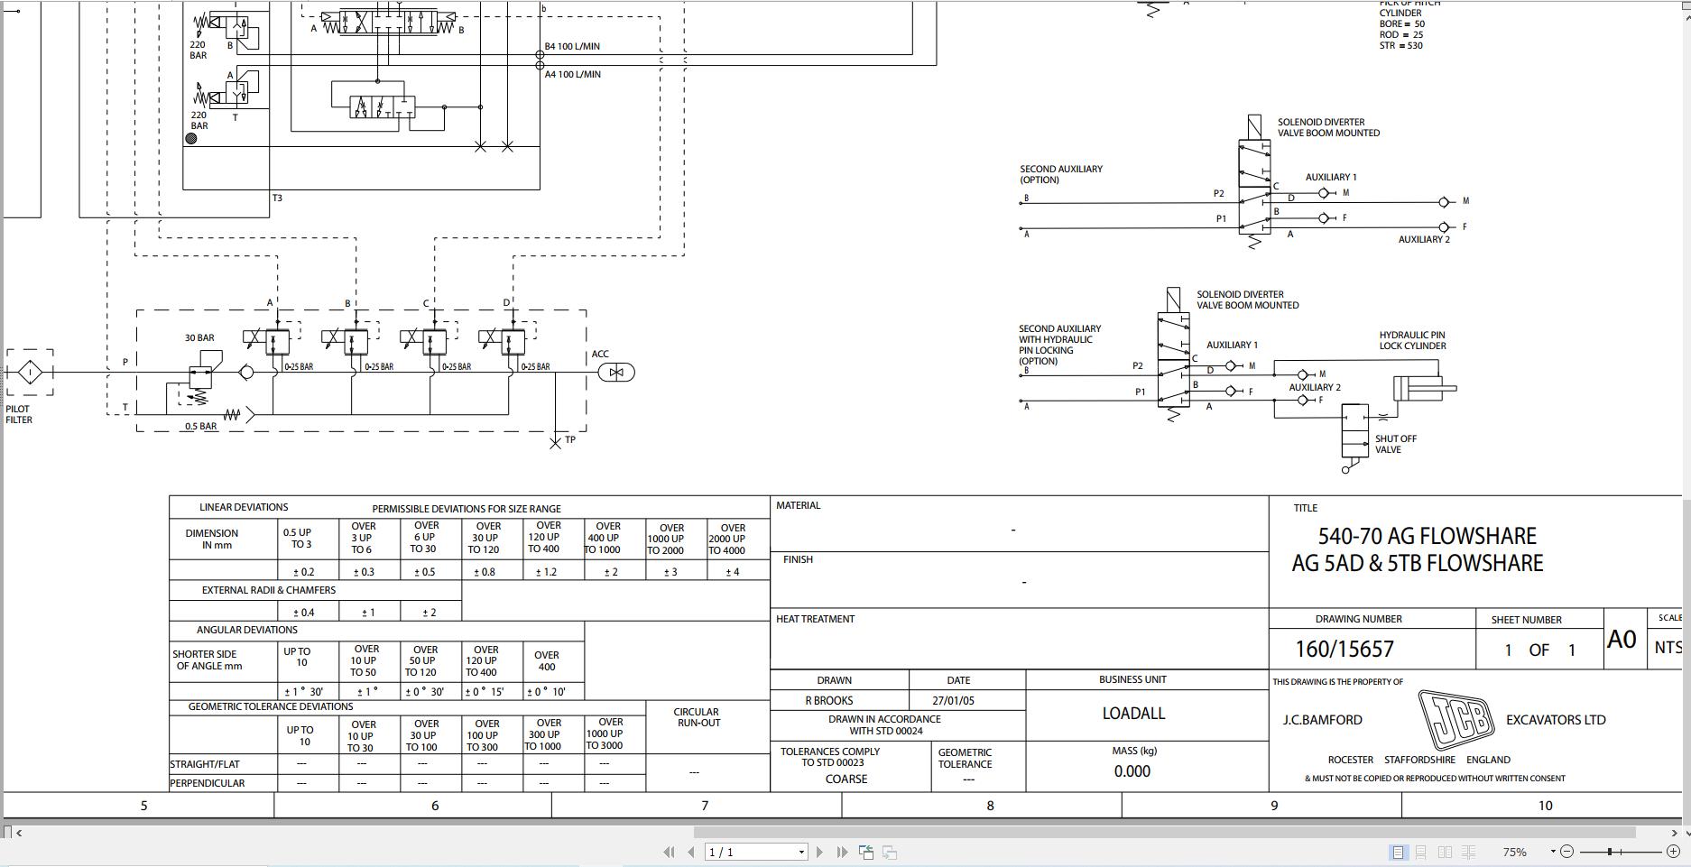Click the HYDRAULIC PIN LOCK CYLINDER label

(1412, 340)
